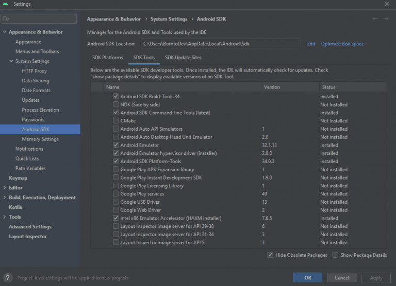
Task: Collapse the System Settings tree node
Action: point(11,61)
